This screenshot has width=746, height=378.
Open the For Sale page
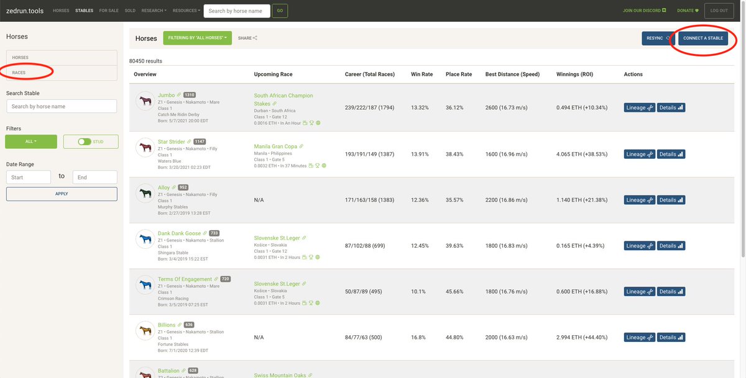(x=109, y=11)
